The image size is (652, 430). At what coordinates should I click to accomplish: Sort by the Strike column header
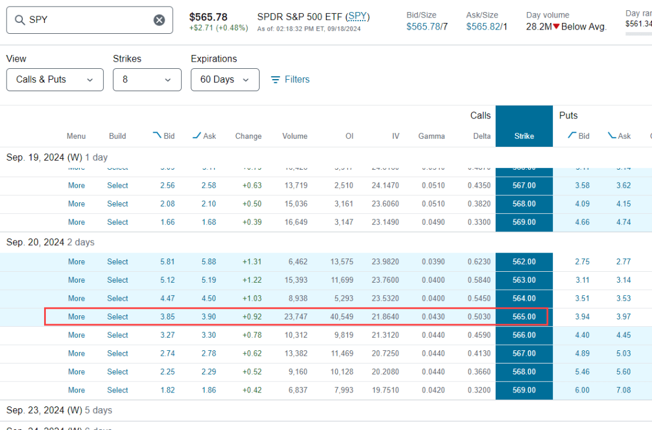pyautogui.click(x=524, y=136)
